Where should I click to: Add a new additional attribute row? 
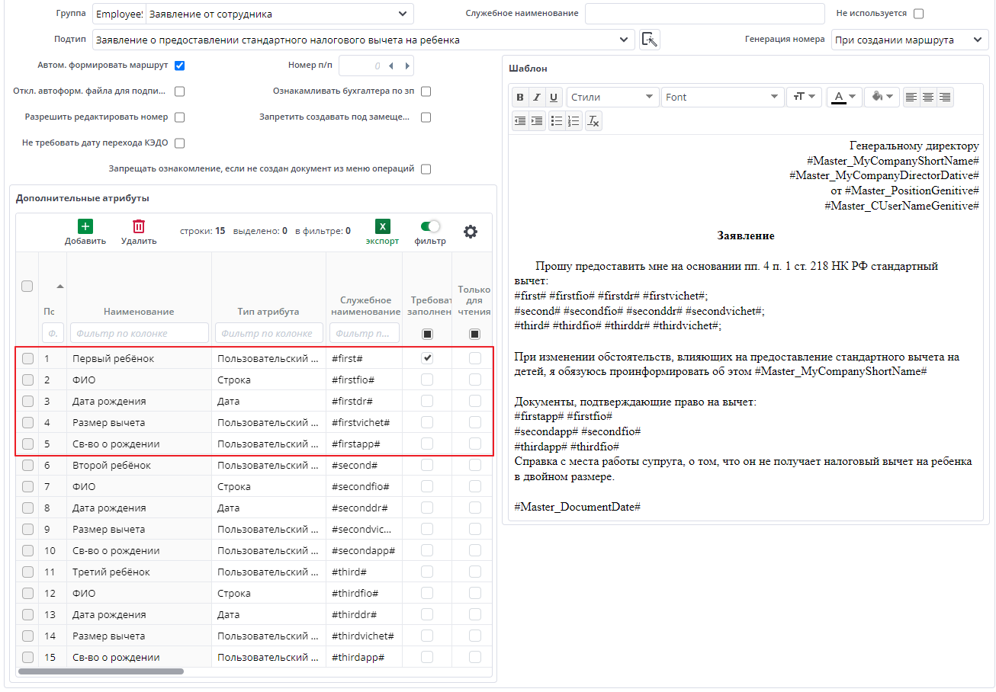point(85,232)
